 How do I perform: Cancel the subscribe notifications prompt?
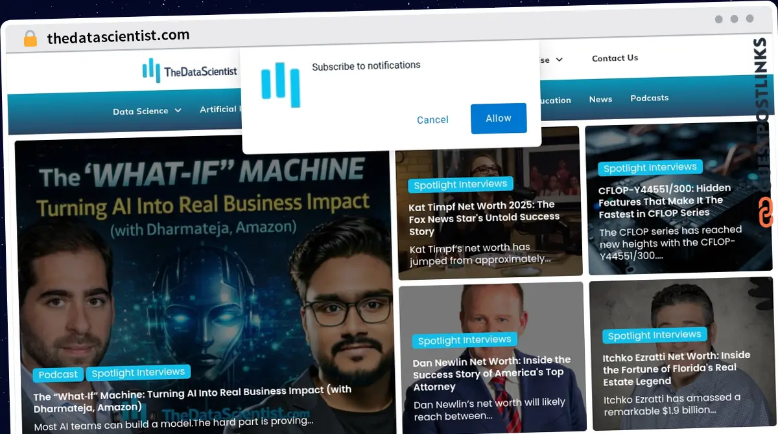(432, 120)
